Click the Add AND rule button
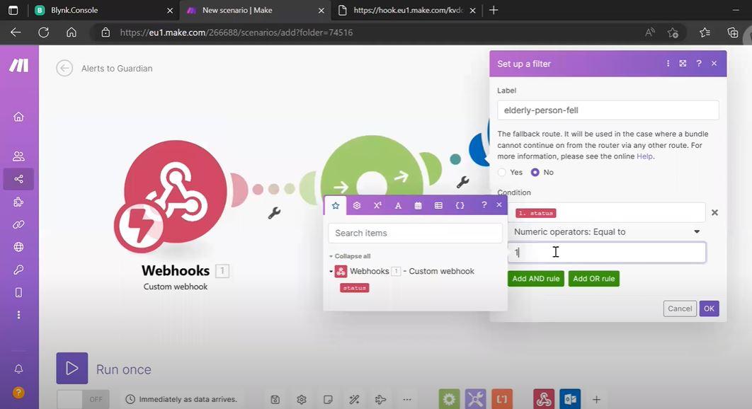 tap(536, 279)
